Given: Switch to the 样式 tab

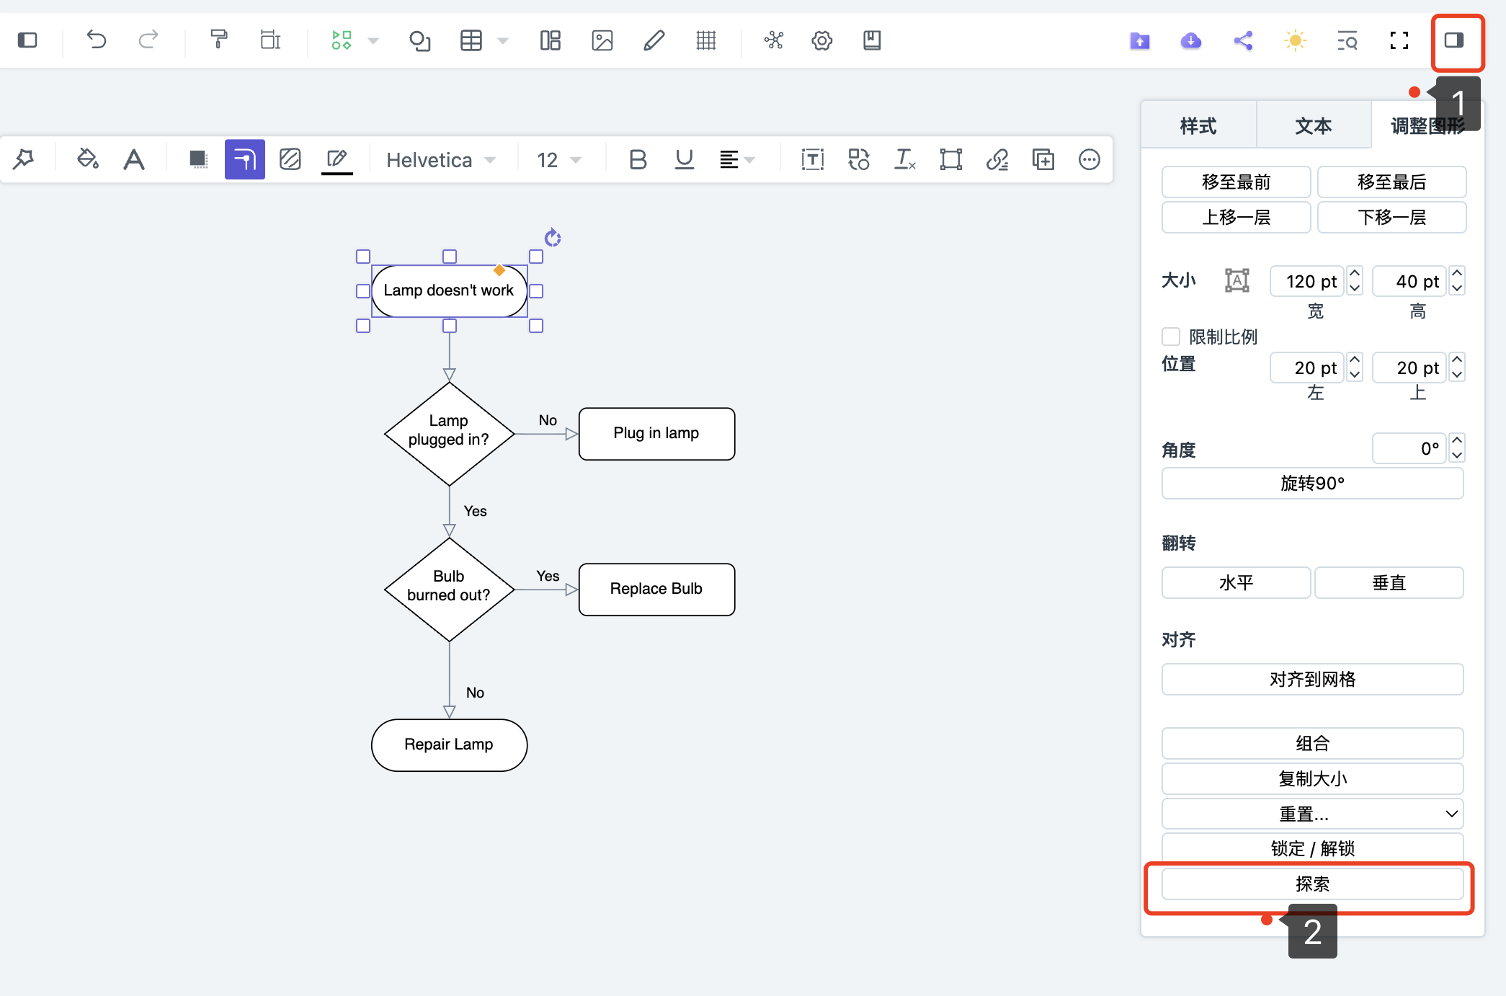Looking at the screenshot, I should click(x=1198, y=126).
